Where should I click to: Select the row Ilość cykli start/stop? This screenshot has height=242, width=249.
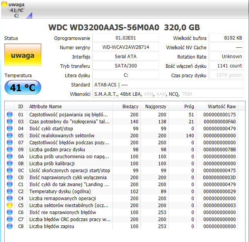(x=122, y=129)
